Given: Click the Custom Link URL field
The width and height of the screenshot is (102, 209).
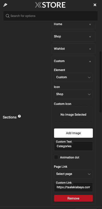Looking at the screenshot, I should click(73, 187).
